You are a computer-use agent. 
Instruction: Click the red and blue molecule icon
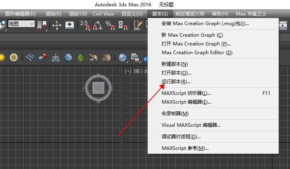(43, 57)
